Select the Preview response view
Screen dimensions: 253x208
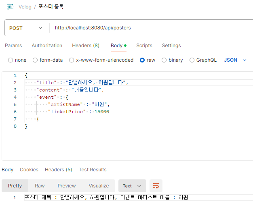click(x=67, y=186)
